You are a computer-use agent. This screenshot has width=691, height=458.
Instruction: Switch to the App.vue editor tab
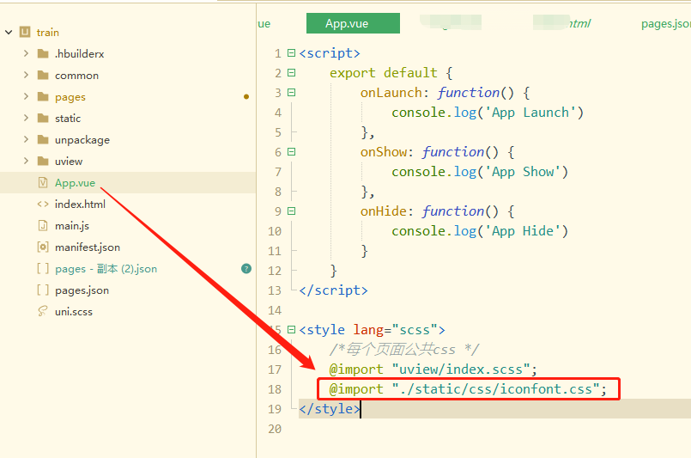(x=353, y=23)
